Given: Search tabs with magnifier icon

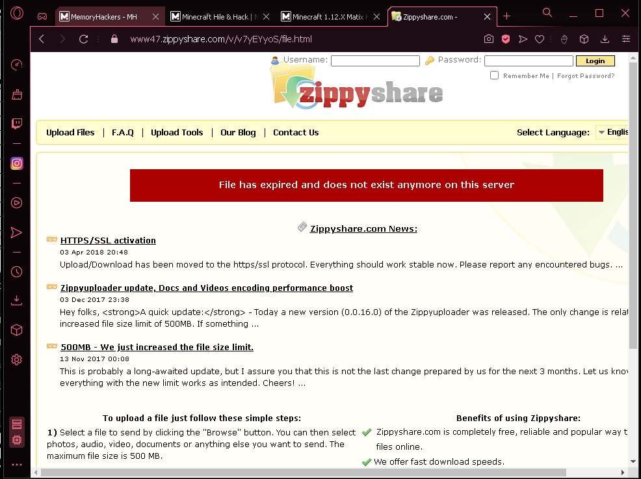Looking at the screenshot, I should pyautogui.click(x=547, y=13).
